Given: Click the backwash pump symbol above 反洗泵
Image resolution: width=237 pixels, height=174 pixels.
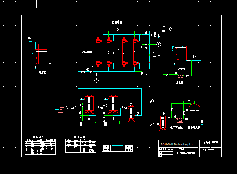Looking at the screenshot, I should (x=180, y=76).
